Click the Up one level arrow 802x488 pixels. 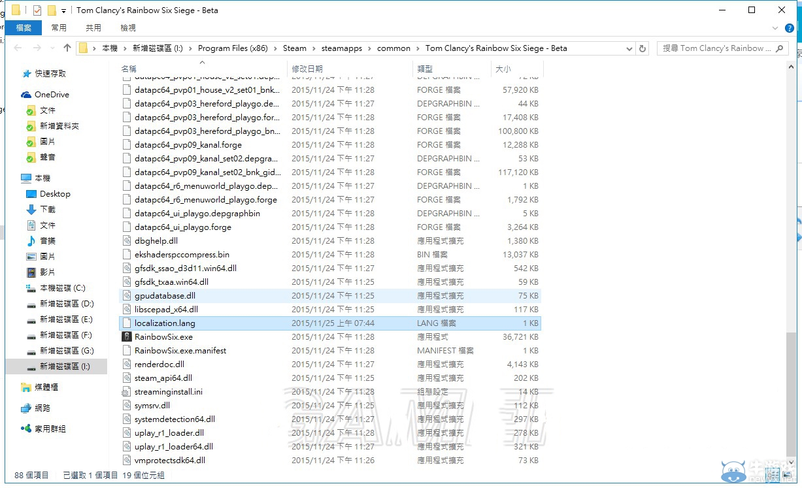coord(67,48)
